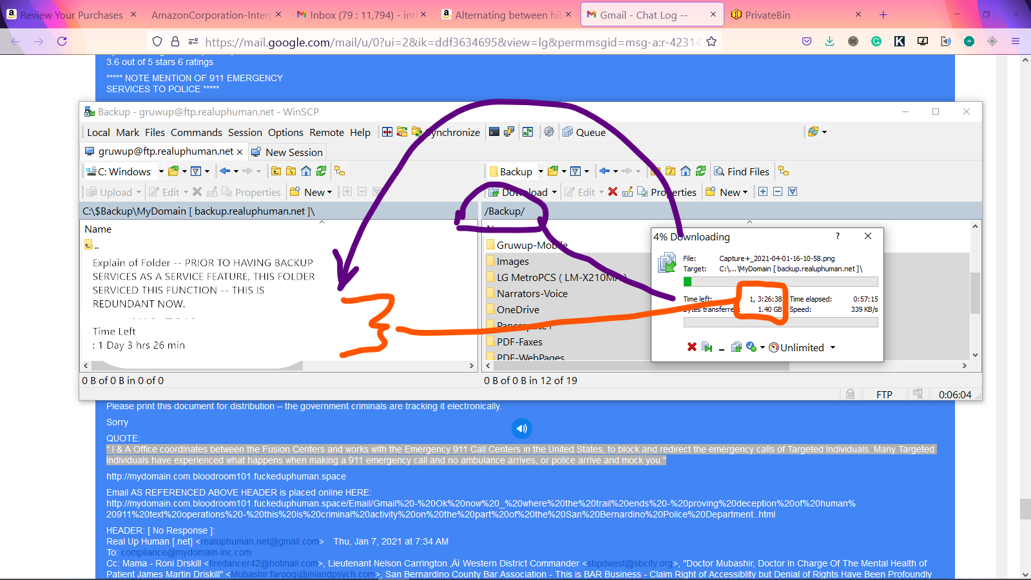Click the Find Files button
Screen dimensions: 1031x580
coord(742,171)
